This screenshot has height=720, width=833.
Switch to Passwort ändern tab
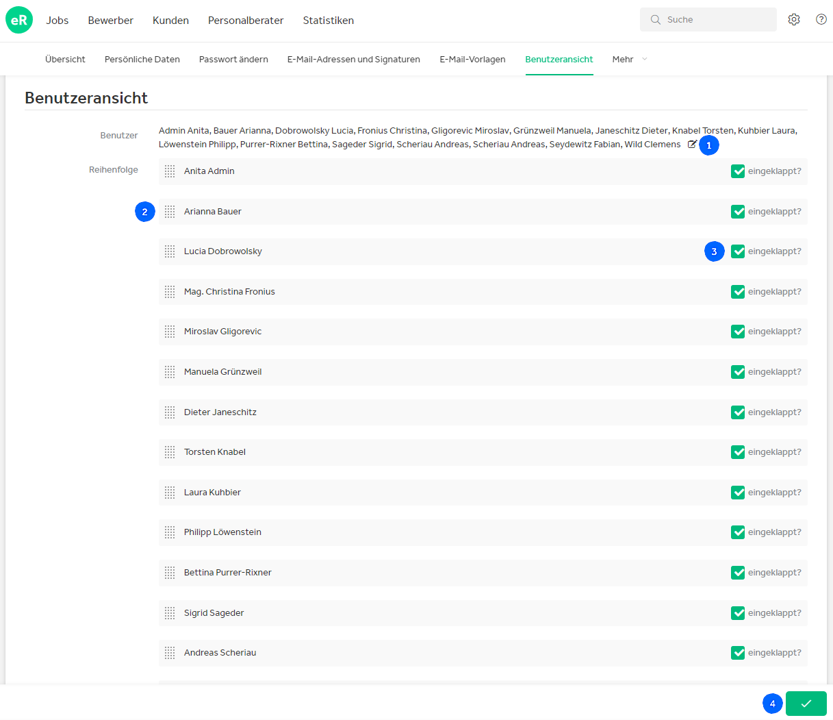(x=233, y=60)
